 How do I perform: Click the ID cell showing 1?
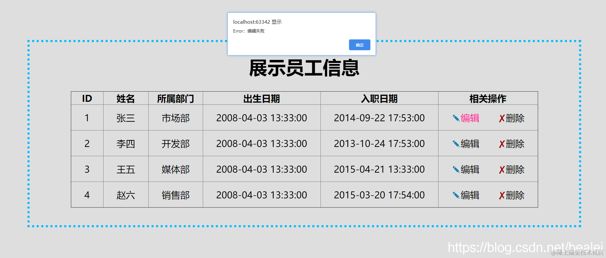pyautogui.click(x=87, y=118)
